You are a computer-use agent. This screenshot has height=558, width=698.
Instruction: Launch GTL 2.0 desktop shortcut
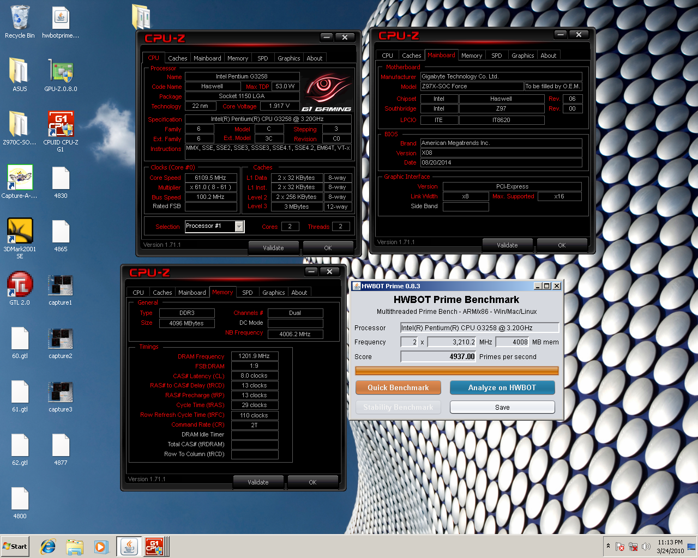click(20, 288)
